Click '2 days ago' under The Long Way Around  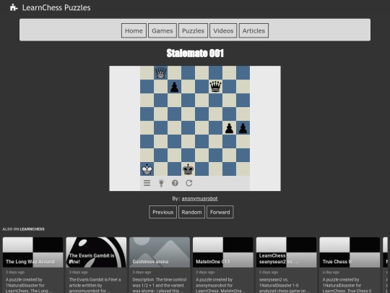pyautogui.click(x=15, y=272)
